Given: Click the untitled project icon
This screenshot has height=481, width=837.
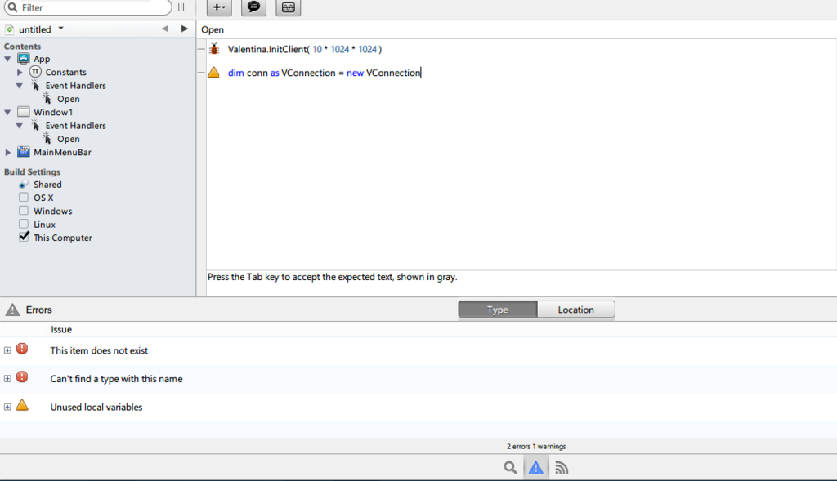Looking at the screenshot, I should click(10, 29).
